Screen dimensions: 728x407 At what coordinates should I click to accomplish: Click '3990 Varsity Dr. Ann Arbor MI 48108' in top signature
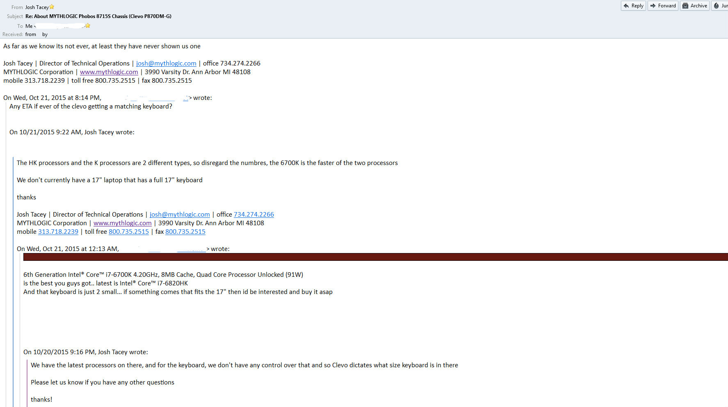(x=198, y=72)
